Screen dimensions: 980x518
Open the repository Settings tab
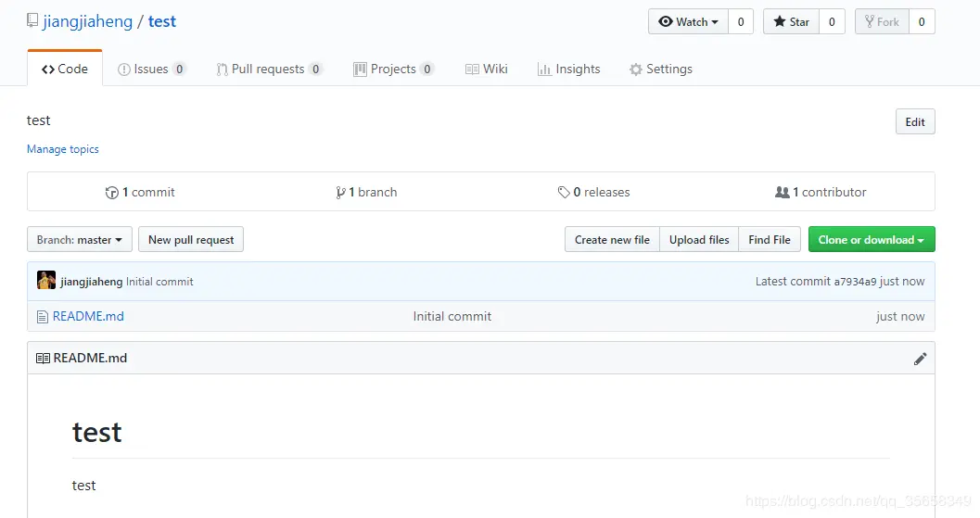pos(661,69)
